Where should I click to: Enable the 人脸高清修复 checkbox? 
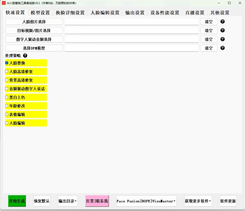click(x=7, y=71)
